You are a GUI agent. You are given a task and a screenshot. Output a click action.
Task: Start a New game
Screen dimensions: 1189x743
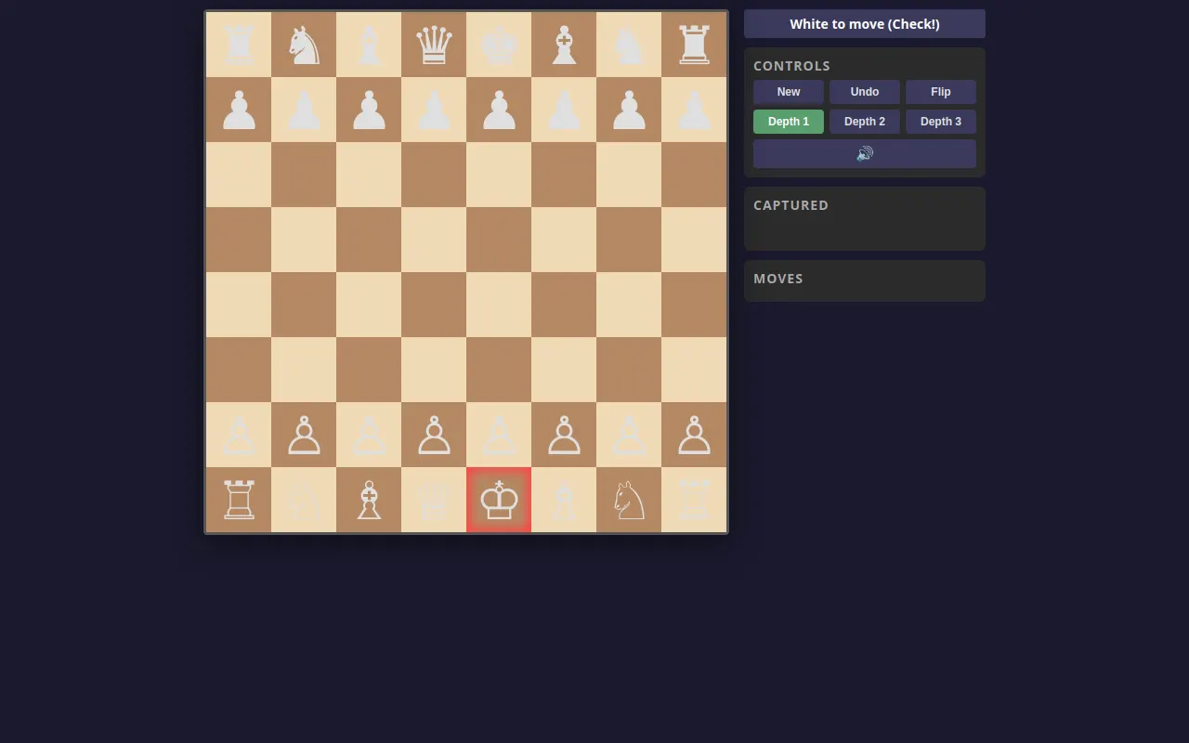pos(789,92)
